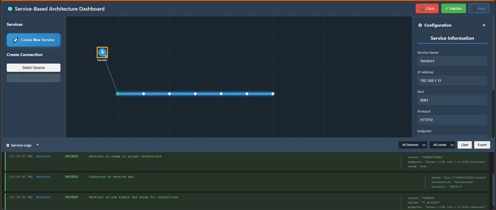Click the uptime "5 seconds" log detail

424,203
